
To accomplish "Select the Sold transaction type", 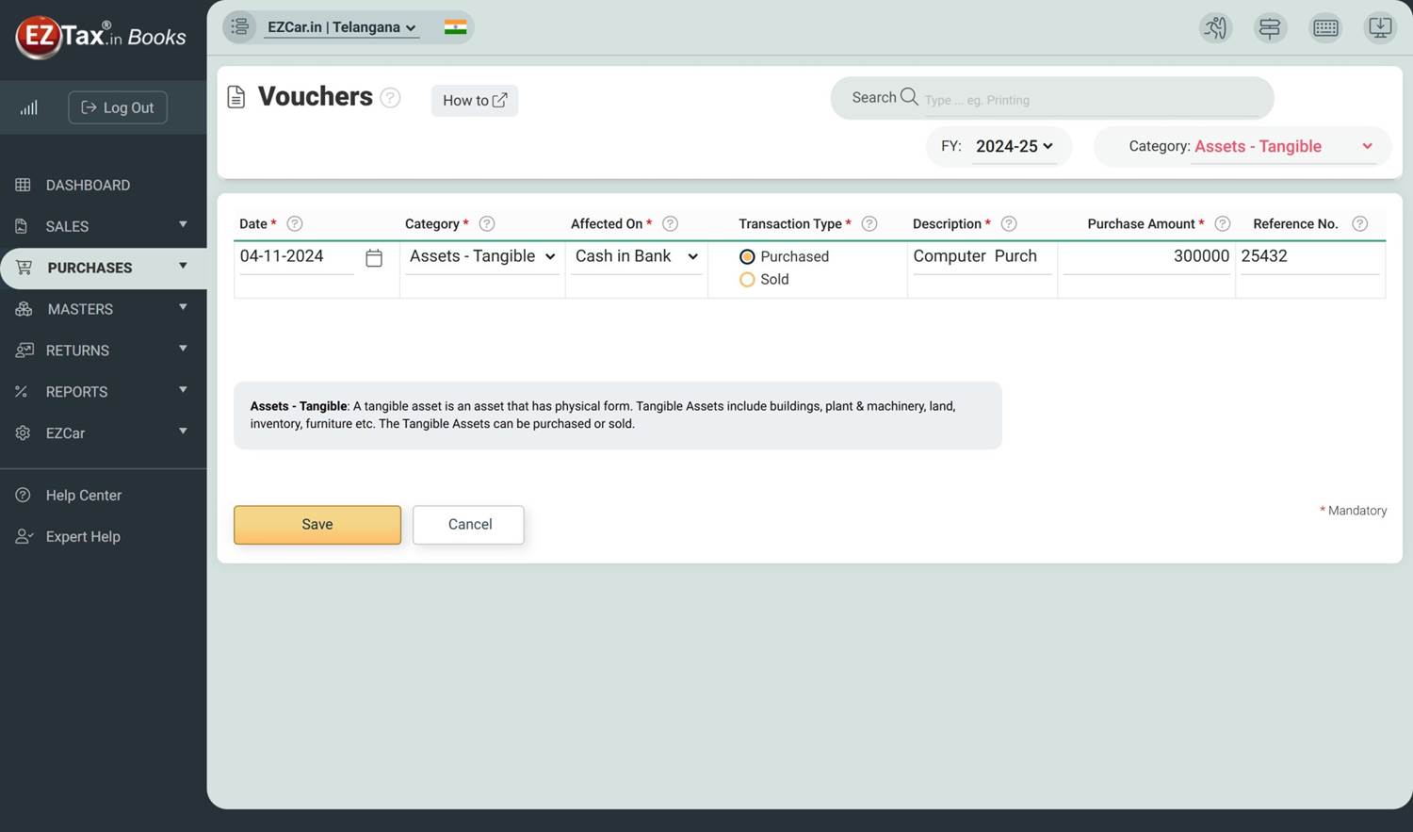I will pyautogui.click(x=747, y=280).
